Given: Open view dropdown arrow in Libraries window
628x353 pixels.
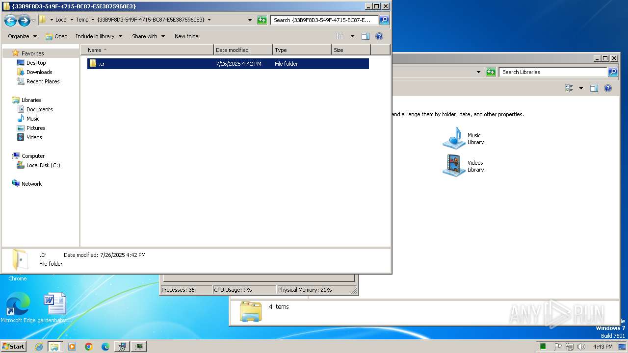Looking at the screenshot, I should [x=581, y=88].
